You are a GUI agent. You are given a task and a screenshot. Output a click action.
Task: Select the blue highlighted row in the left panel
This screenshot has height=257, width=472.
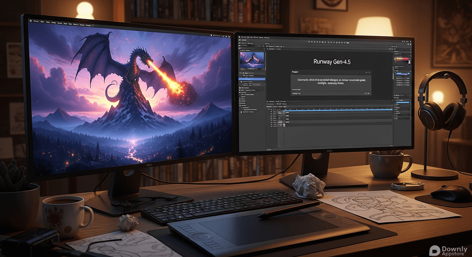(252, 79)
